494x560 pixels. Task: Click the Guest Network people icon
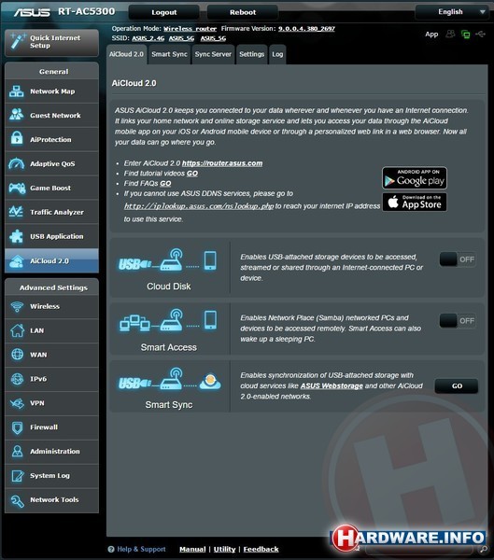pyautogui.click(x=17, y=115)
